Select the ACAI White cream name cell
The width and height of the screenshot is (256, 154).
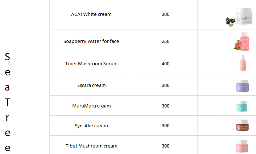click(91, 14)
